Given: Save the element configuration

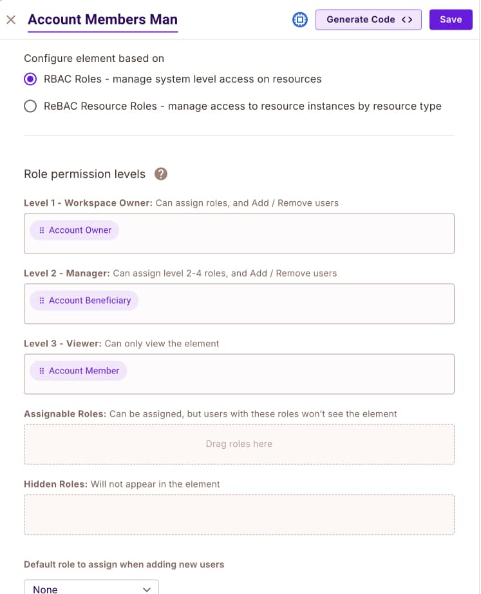Looking at the screenshot, I should point(450,19).
